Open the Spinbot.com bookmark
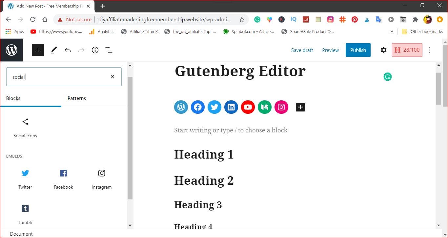Viewport: 448px width, 238px height. click(248, 32)
